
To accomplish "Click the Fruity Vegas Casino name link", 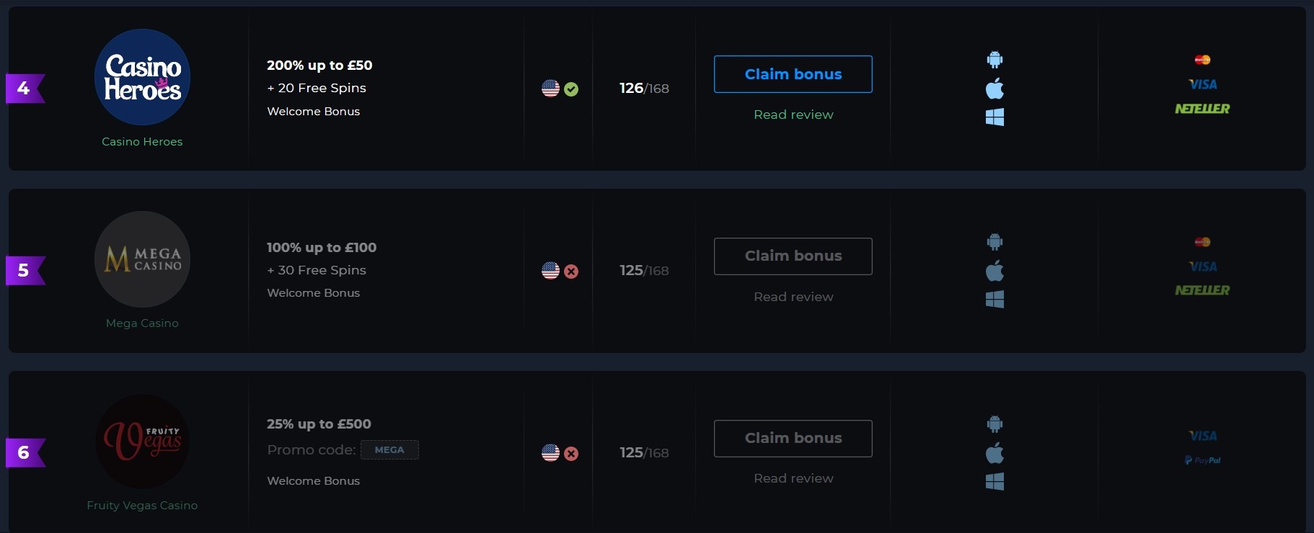I will coord(142,506).
